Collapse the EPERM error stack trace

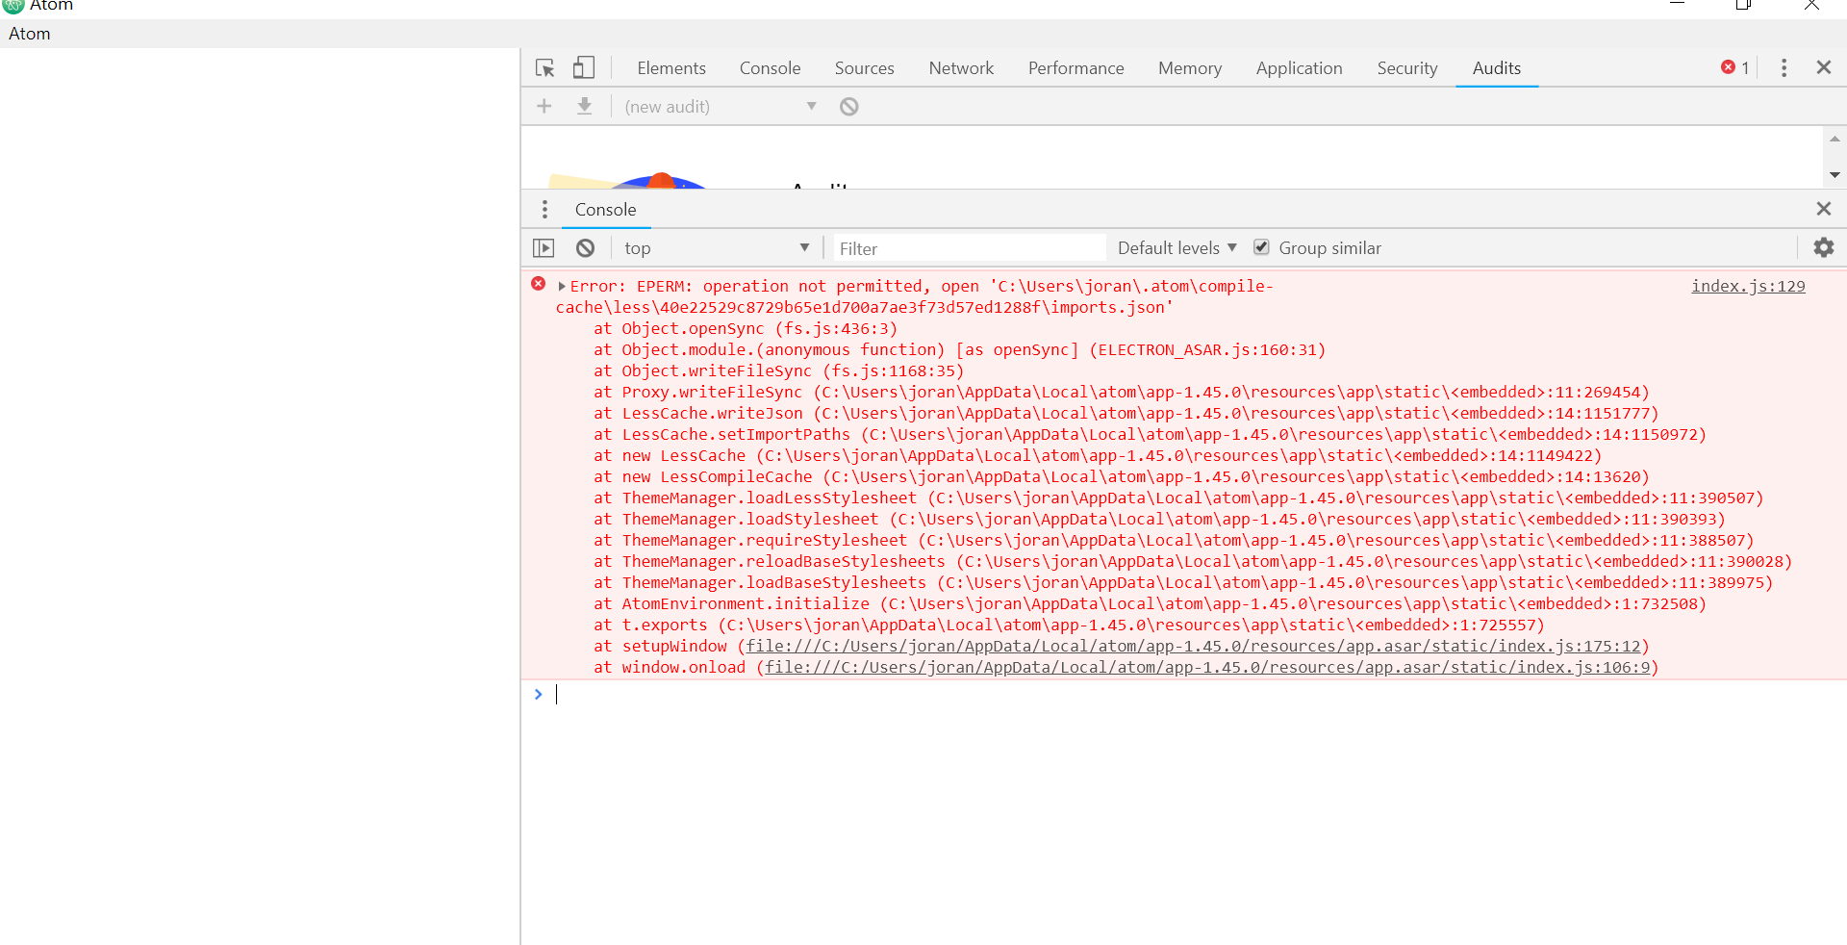click(x=562, y=287)
